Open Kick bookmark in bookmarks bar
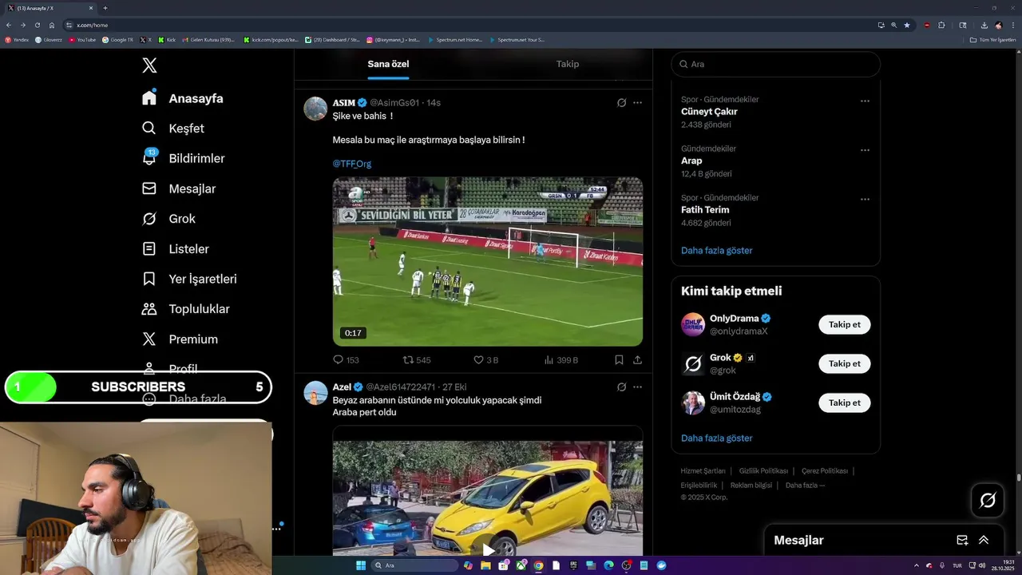 coord(168,39)
